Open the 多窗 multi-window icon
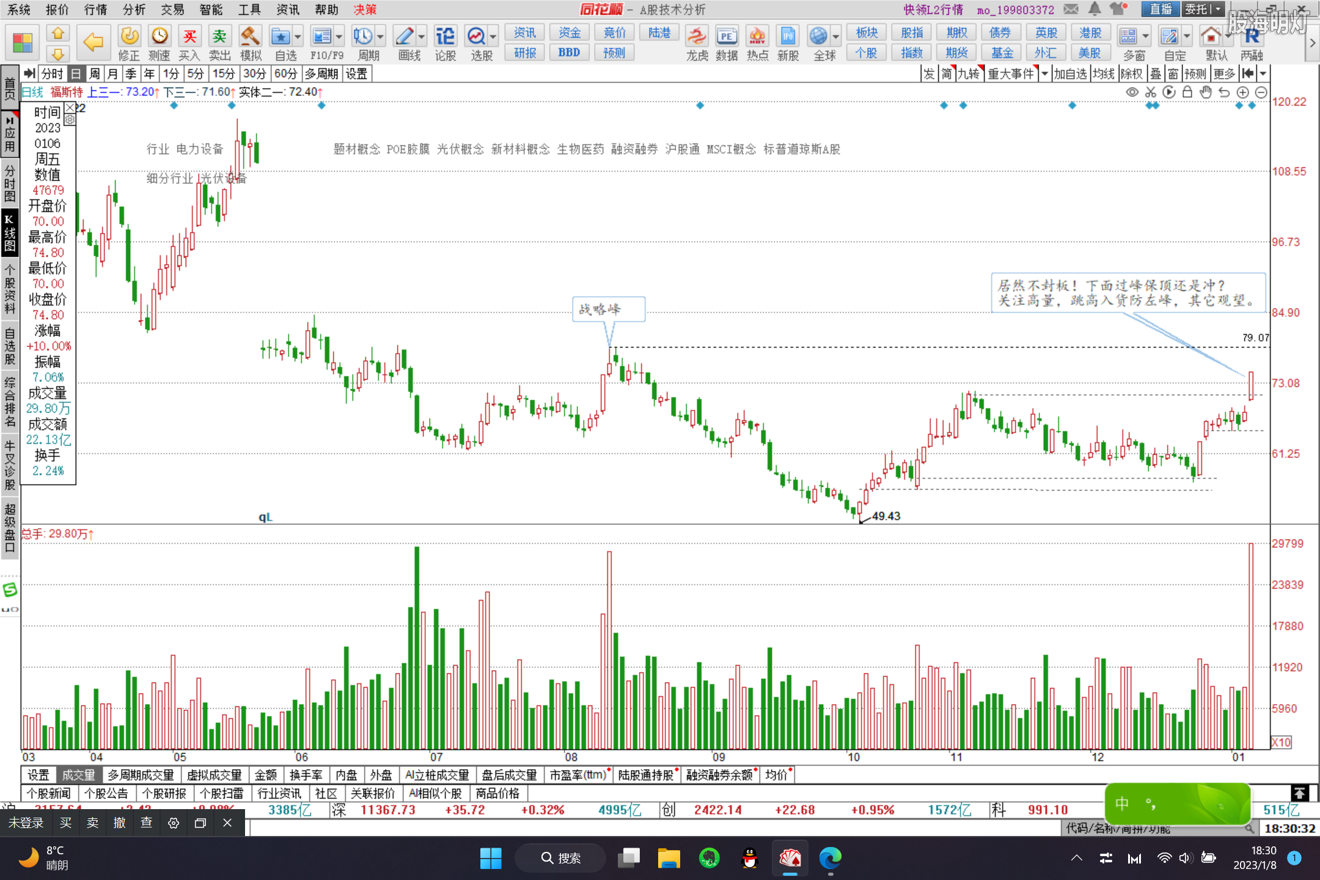This screenshot has width=1320, height=880. tap(1128, 37)
